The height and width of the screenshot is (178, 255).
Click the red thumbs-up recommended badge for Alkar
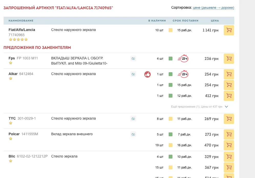(x=148, y=74)
